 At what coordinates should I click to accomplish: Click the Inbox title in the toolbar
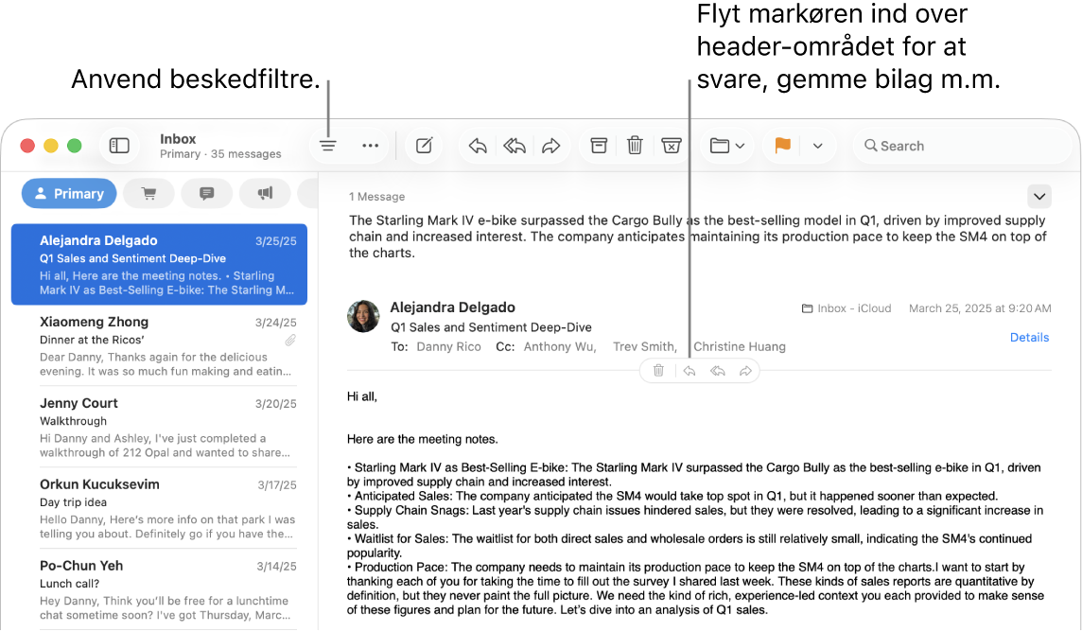178,139
